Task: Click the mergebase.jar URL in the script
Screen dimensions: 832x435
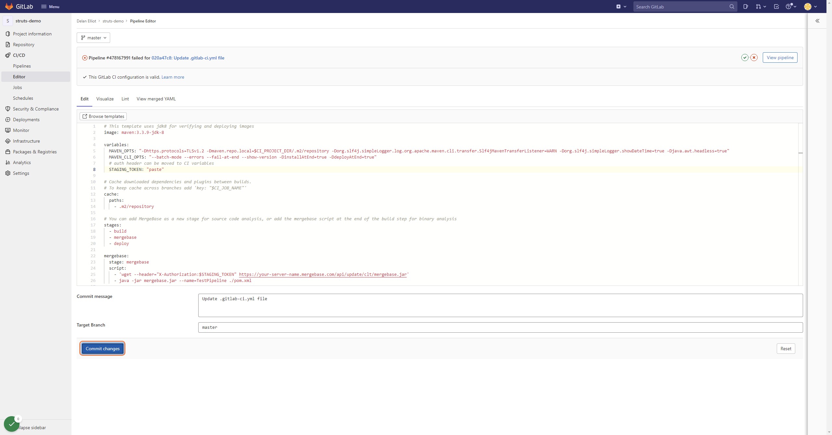Action: coord(323,275)
